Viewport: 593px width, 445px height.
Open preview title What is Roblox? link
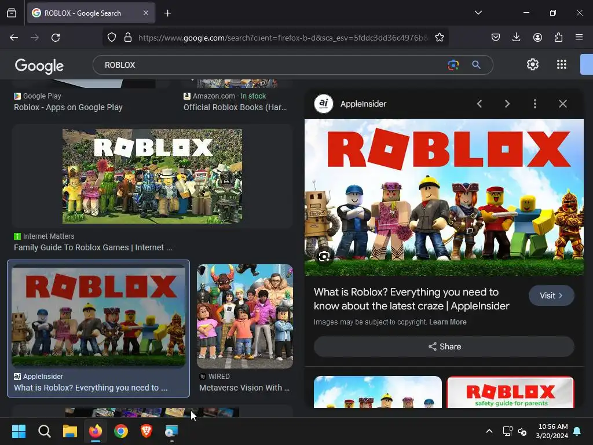[x=412, y=299]
